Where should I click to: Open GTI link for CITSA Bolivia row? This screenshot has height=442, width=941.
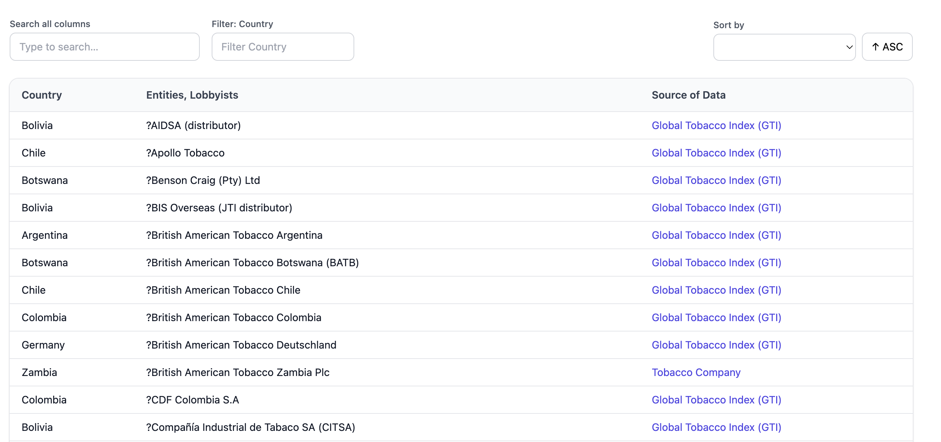716,427
